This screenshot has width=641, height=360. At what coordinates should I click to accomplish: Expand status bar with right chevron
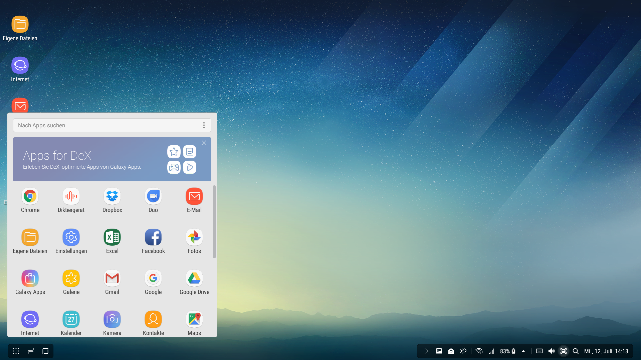click(426, 351)
